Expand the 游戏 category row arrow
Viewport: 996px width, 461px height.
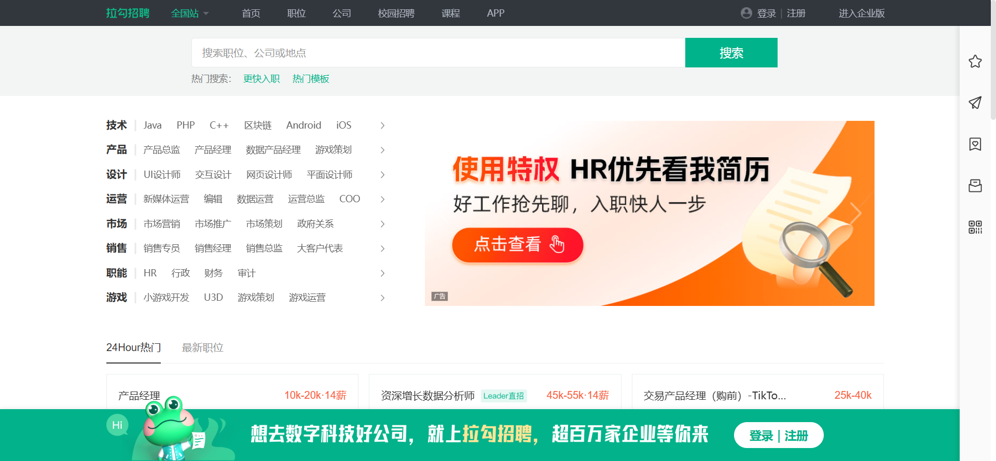tap(382, 298)
